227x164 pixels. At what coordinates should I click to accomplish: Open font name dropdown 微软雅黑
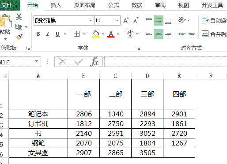91,20
